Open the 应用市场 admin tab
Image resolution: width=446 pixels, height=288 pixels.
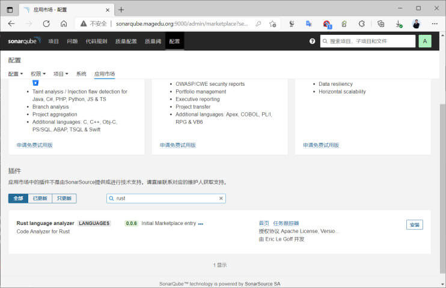click(105, 74)
